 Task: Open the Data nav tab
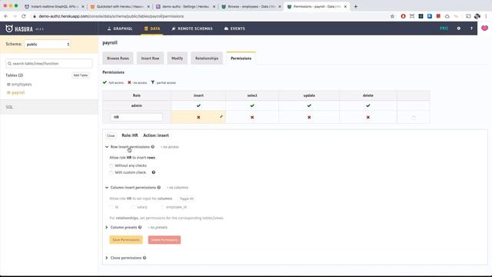click(x=152, y=28)
